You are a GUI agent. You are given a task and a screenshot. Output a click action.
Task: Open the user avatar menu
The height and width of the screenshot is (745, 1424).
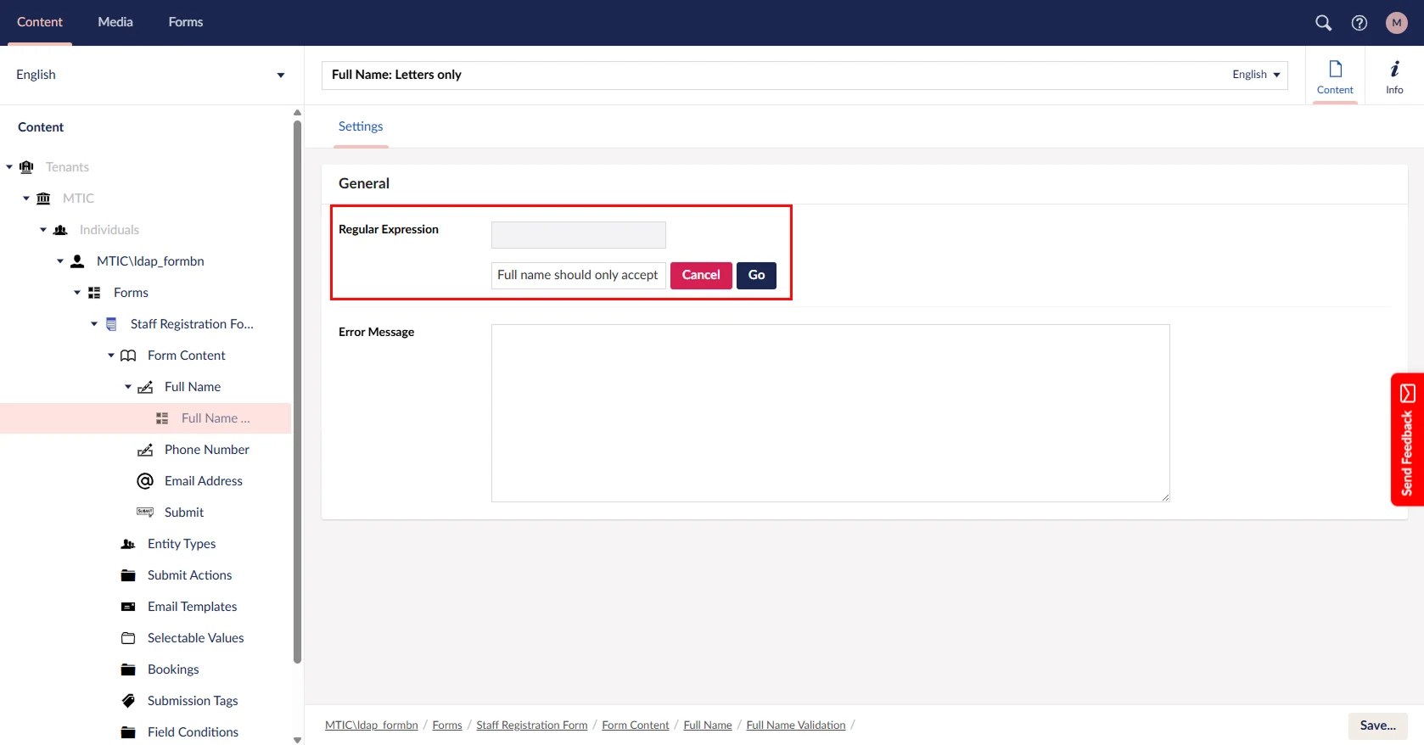tap(1396, 23)
